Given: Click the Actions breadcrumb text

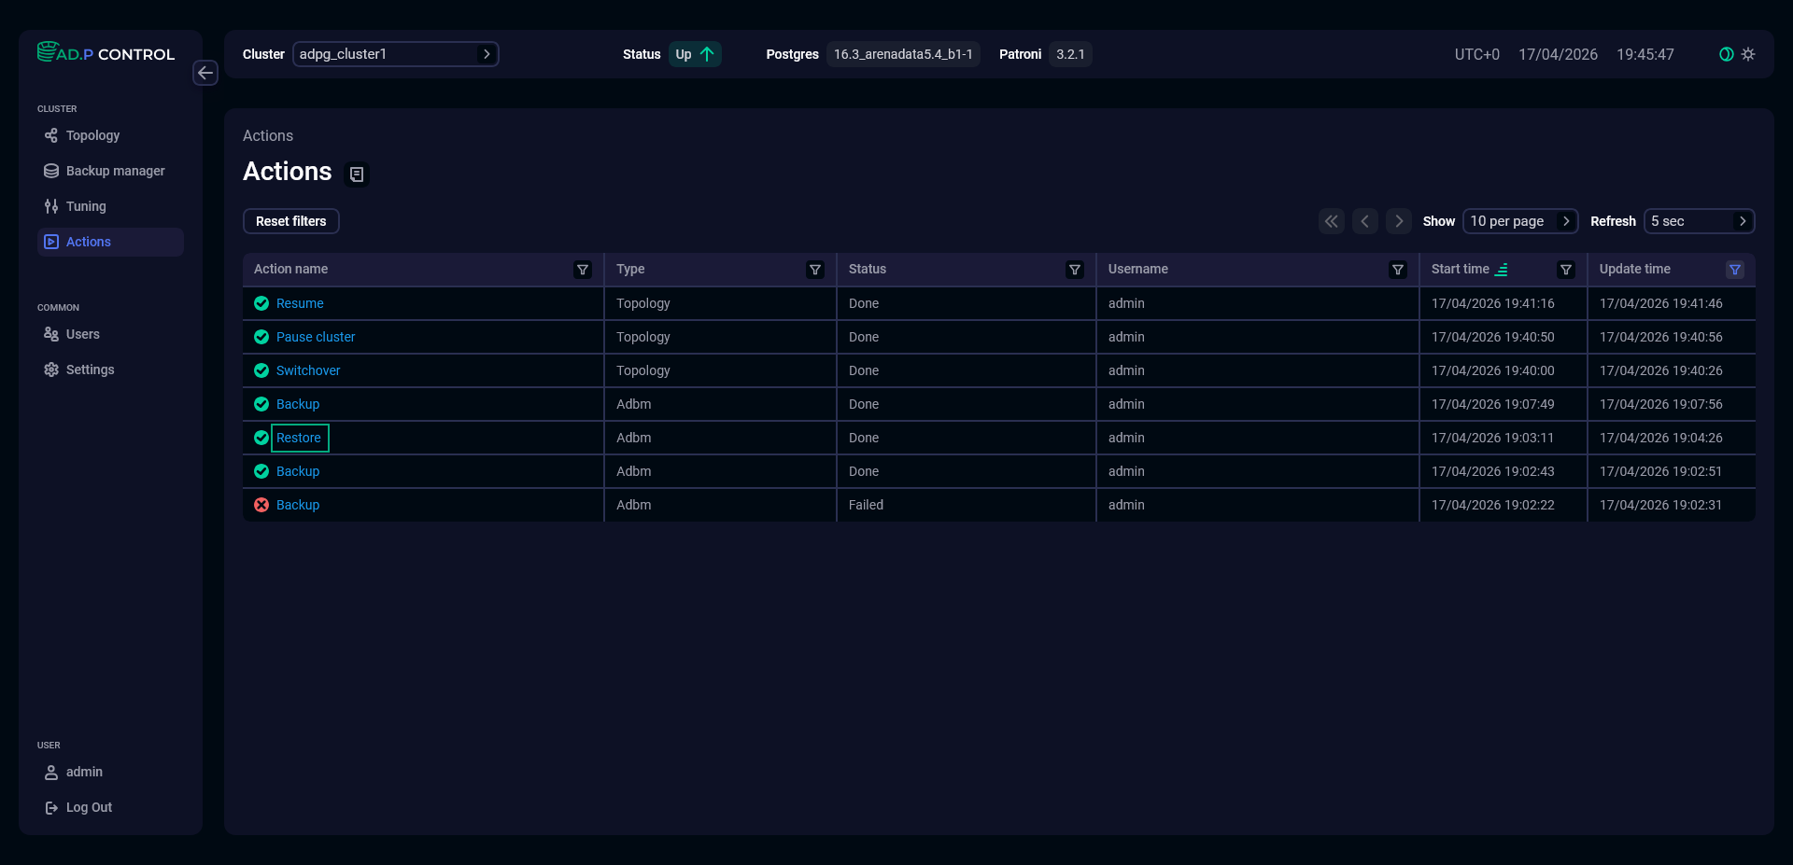Looking at the screenshot, I should (268, 136).
